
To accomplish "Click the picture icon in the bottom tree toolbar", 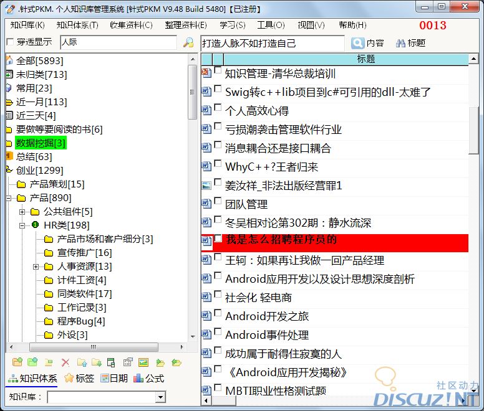I will tap(143, 362).
